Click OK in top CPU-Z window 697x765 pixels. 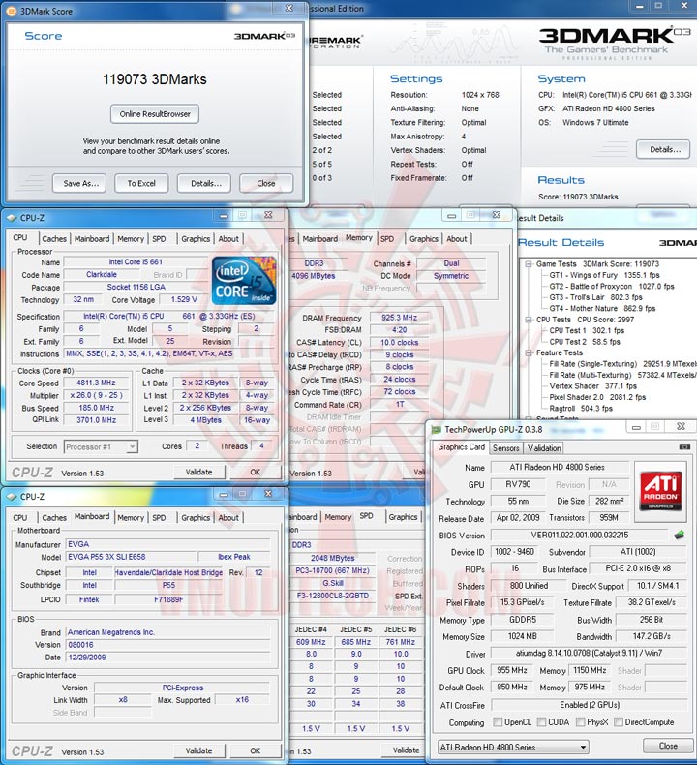point(256,473)
